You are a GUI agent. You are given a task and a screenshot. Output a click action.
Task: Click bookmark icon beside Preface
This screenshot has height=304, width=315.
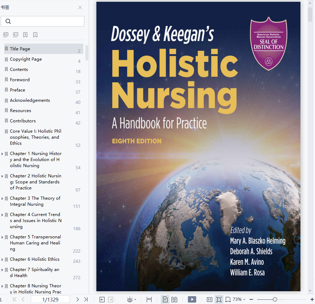[x=6, y=90]
